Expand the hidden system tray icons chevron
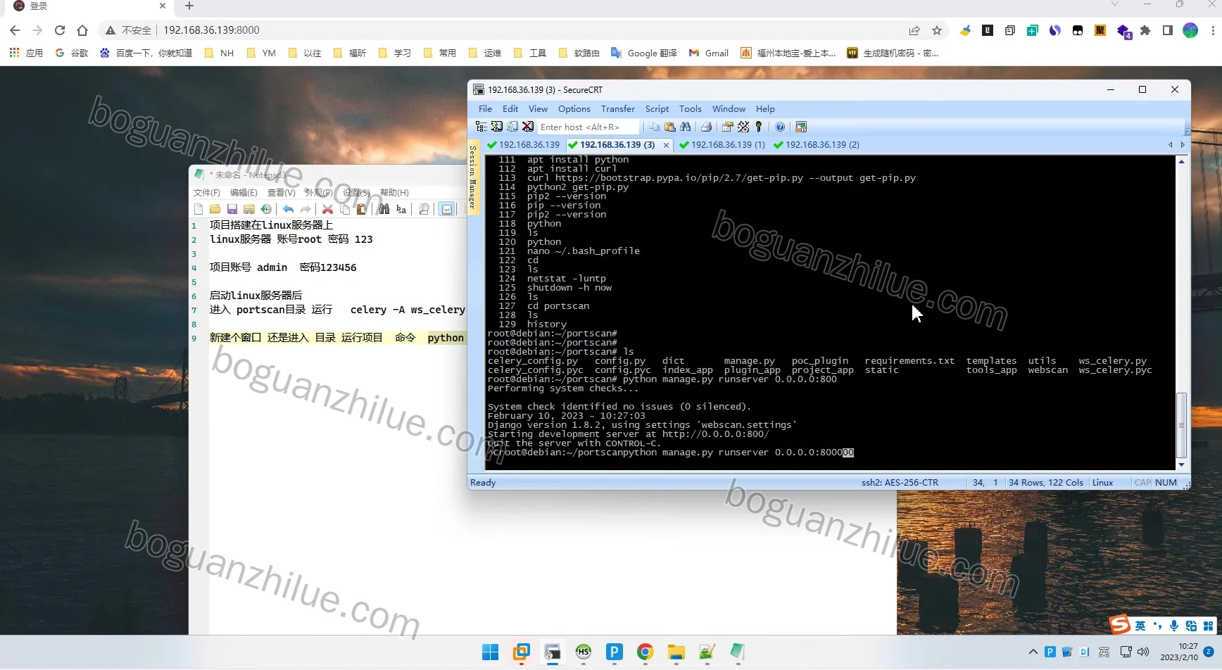The width and height of the screenshot is (1222, 670). click(x=1033, y=652)
